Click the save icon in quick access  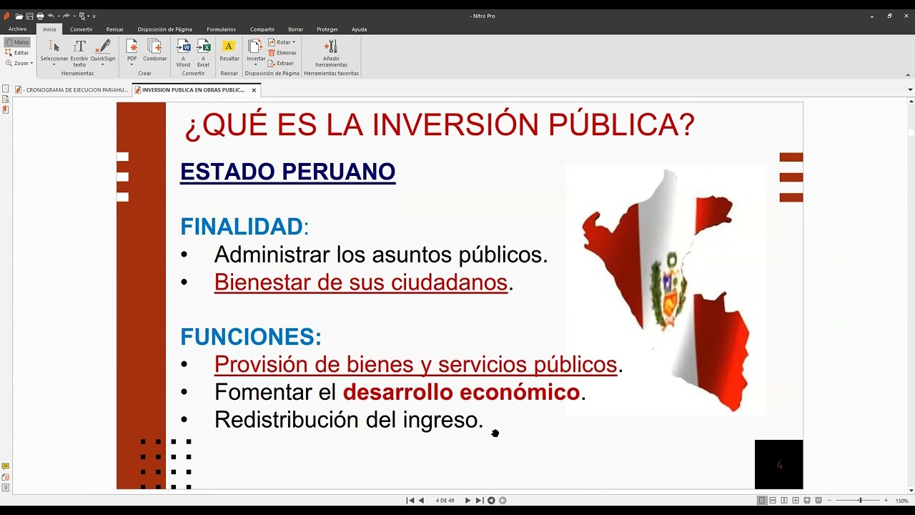coord(29,16)
